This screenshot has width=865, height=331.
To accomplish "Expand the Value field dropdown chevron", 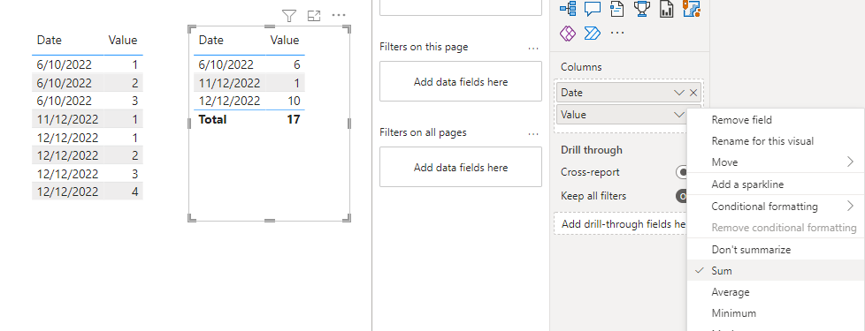I will pyautogui.click(x=679, y=115).
